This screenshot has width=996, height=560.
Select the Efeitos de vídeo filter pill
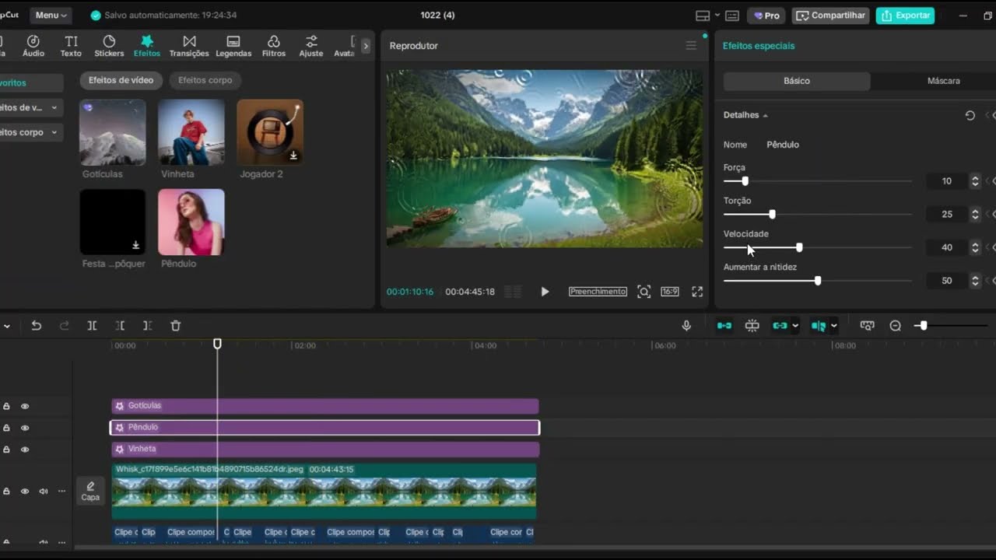121,80
